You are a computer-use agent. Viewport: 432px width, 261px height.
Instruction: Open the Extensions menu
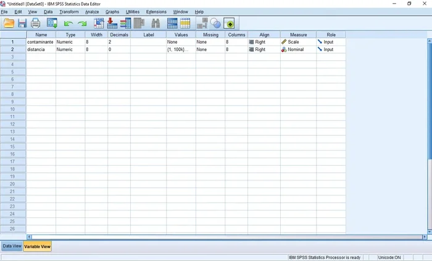(156, 12)
